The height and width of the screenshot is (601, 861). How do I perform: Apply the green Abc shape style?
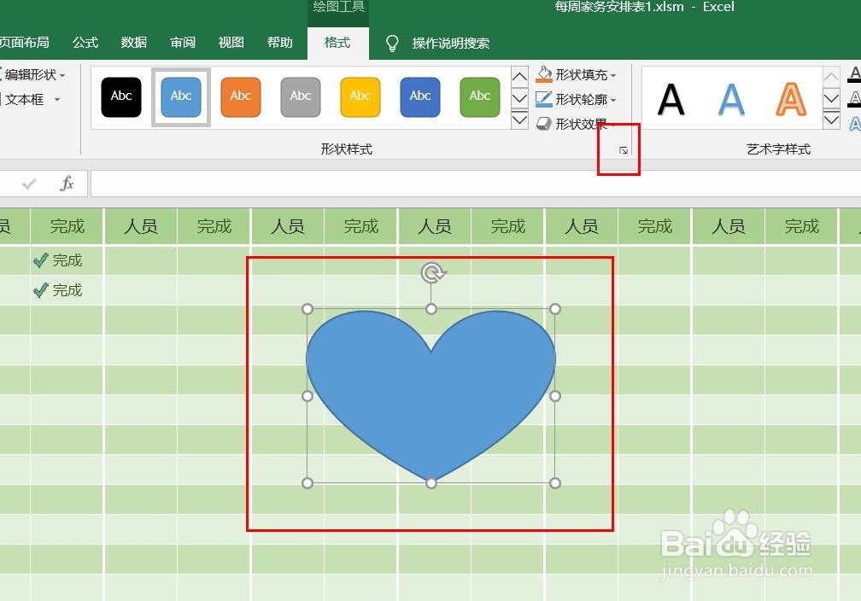pos(479,96)
